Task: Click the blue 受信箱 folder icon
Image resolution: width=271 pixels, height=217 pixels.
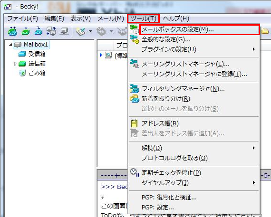Action: click(x=22, y=54)
